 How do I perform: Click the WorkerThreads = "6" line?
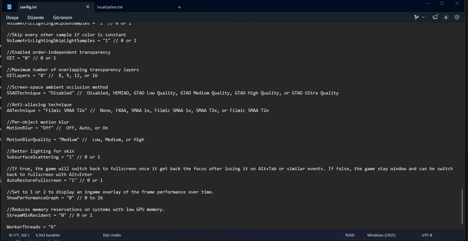[x=31, y=227]
